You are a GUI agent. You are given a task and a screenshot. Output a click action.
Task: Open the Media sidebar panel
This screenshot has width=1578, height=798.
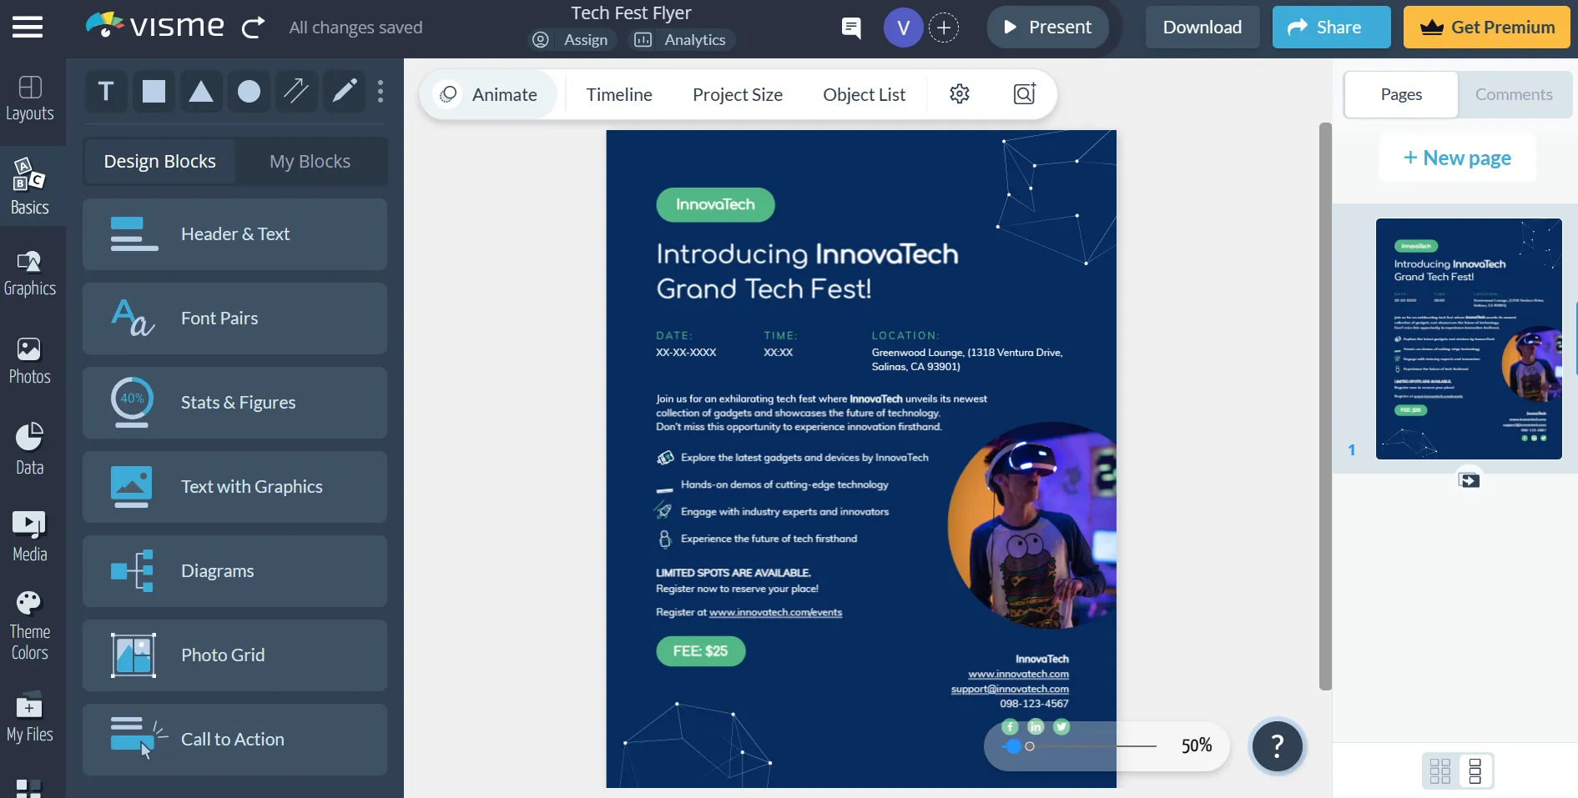coord(30,536)
